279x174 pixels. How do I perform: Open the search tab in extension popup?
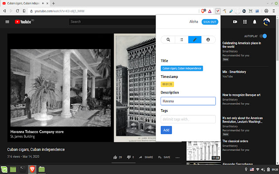tap(168, 40)
